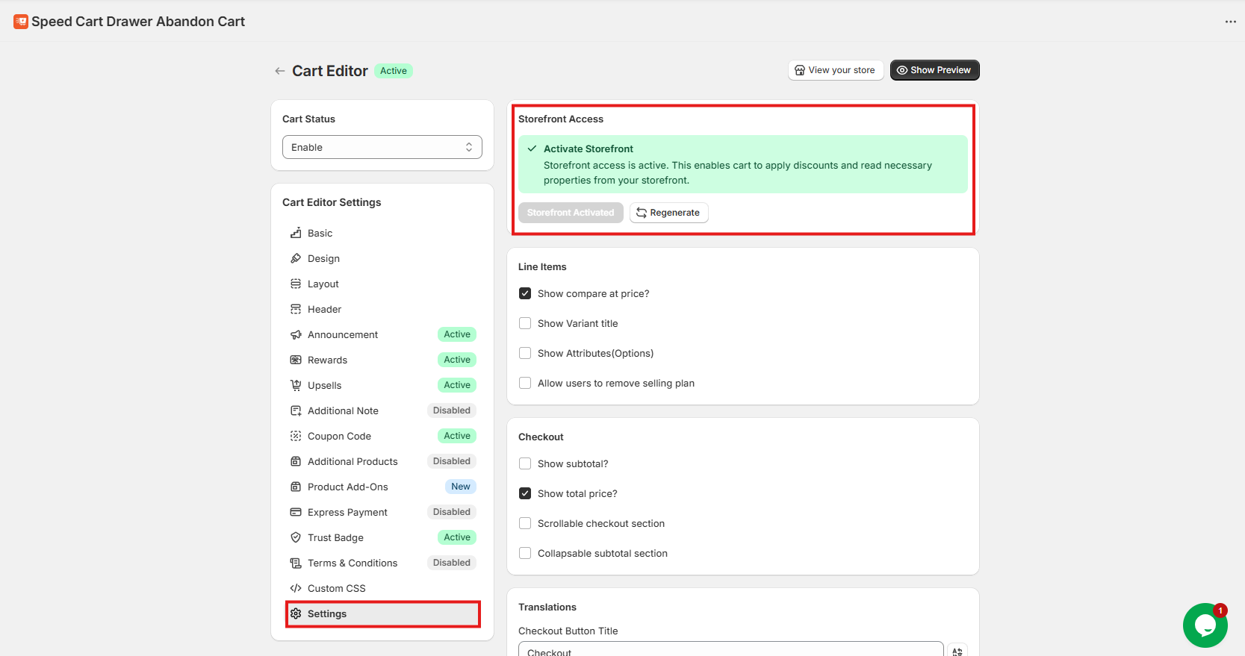Select the Upsells cart icon
The height and width of the screenshot is (656, 1245).
pyautogui.click(x=296, y=385)
